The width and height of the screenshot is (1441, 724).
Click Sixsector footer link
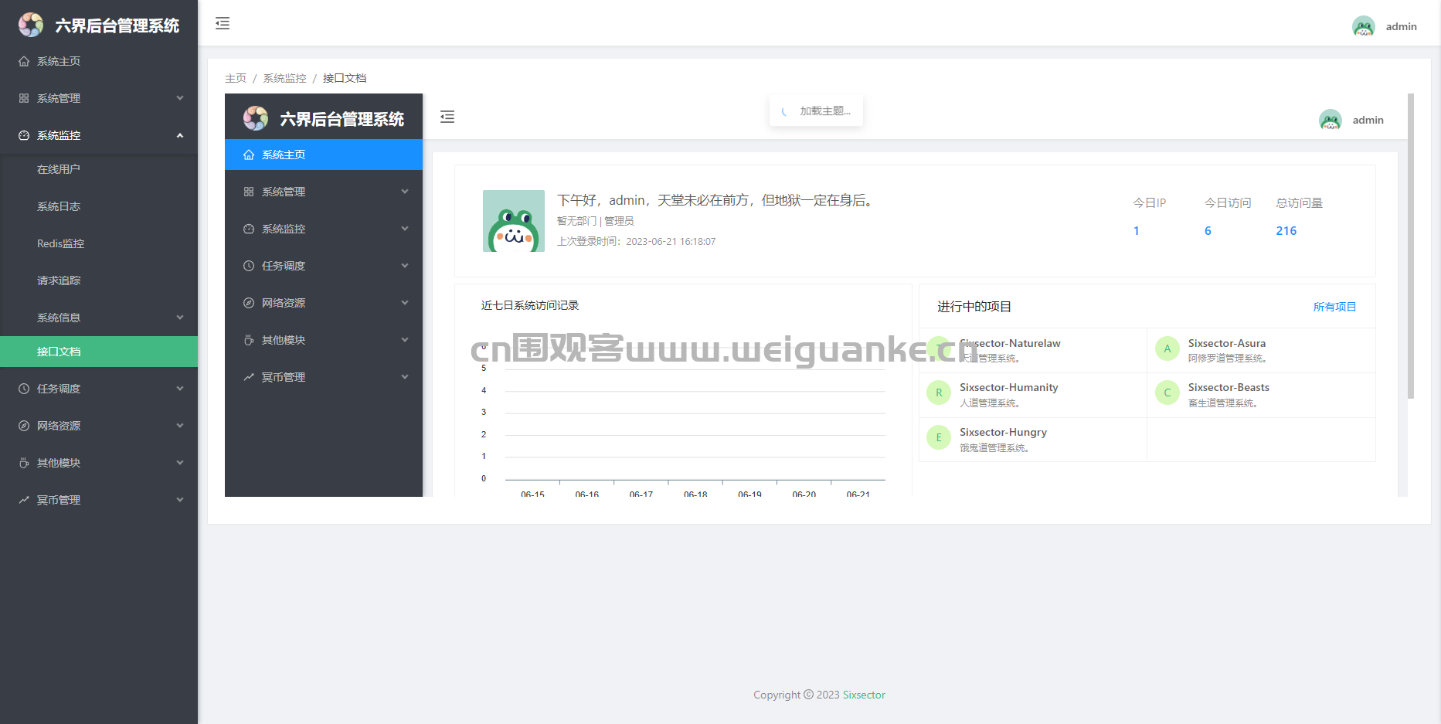pyautogui.click(x=864, y=695)
